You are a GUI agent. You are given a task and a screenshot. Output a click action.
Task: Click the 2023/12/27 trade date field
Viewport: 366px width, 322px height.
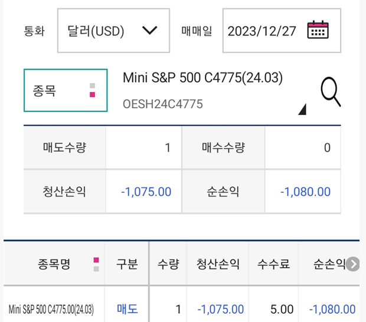tap(282, 31)
